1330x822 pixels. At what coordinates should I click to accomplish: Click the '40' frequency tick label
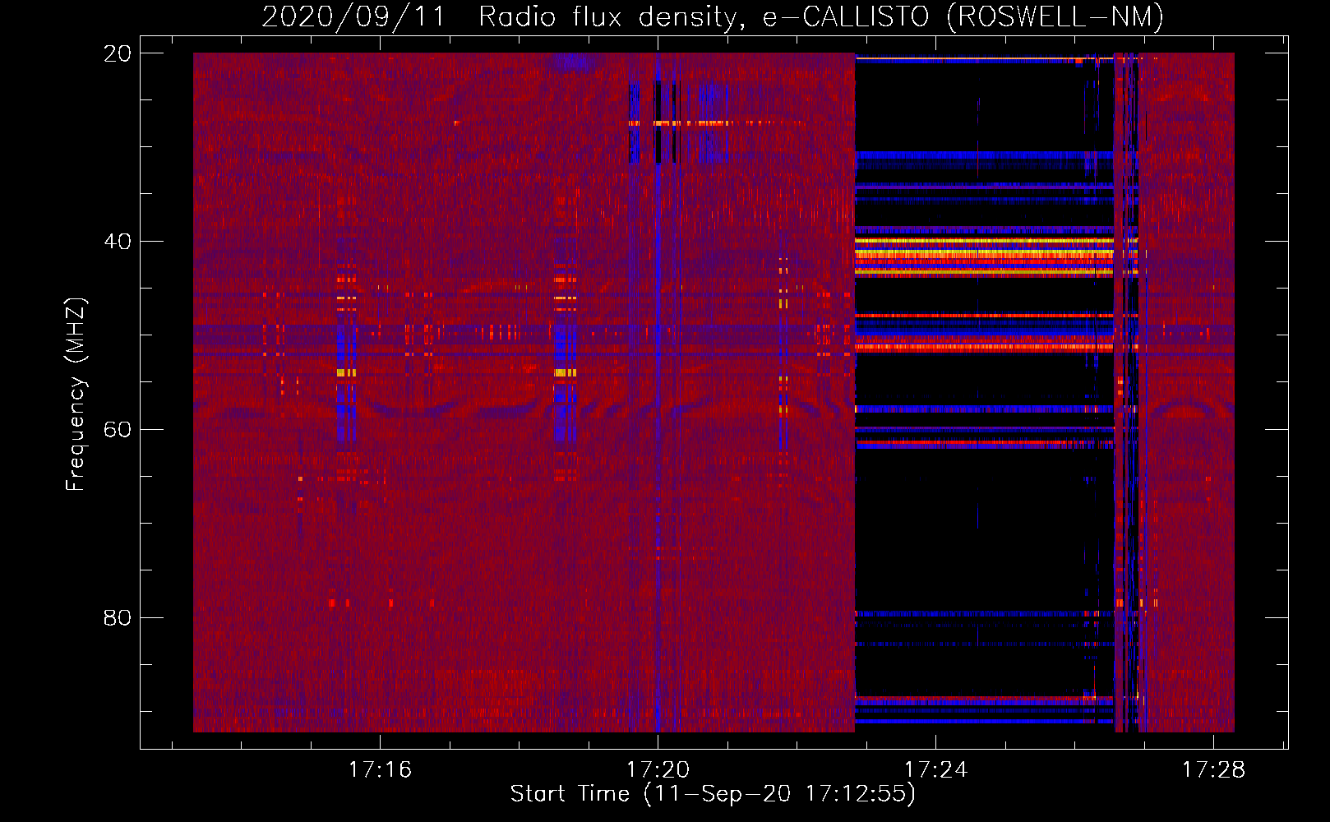tap(118, 242)
